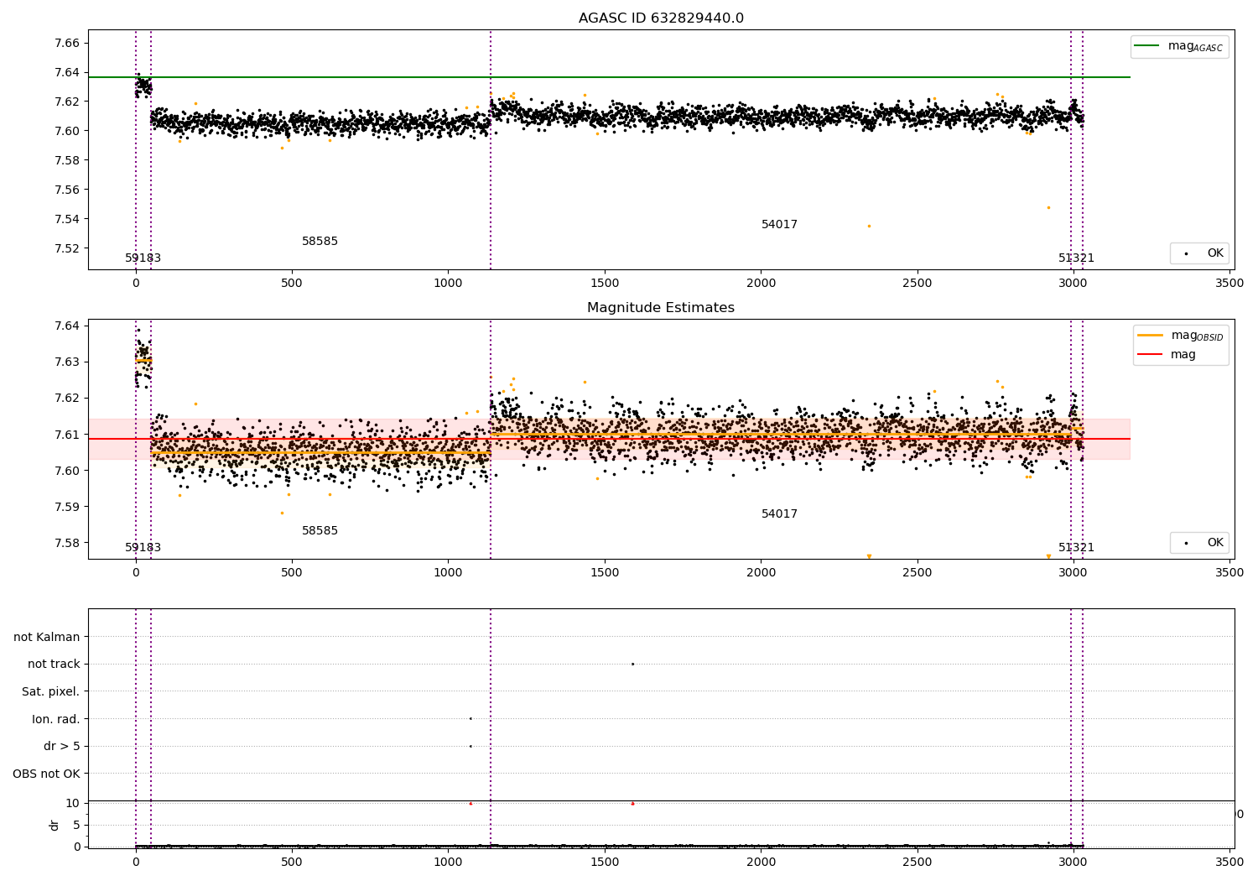Click the orange outlier near 7.547 in top plot
Screen dimensions: 1258x881
pos(1048,207)
